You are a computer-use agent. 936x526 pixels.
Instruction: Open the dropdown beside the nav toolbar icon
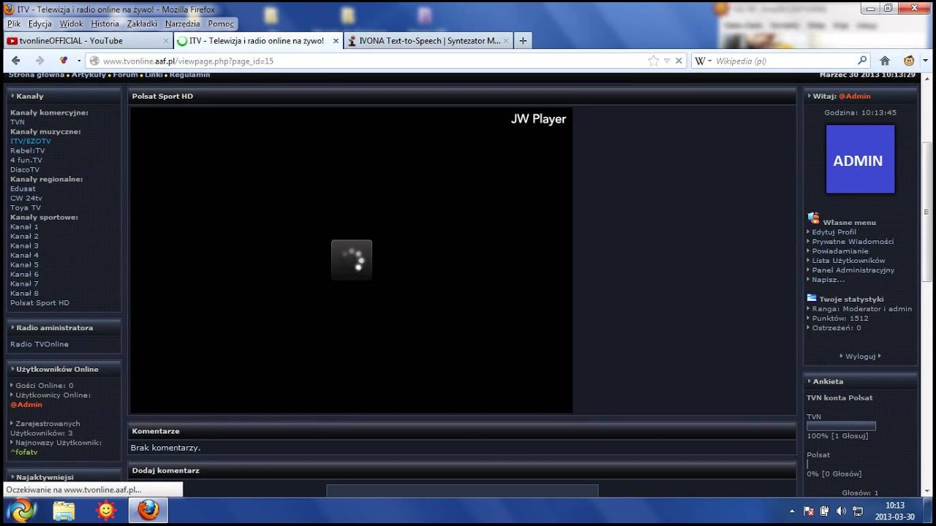tap(79, 61)
